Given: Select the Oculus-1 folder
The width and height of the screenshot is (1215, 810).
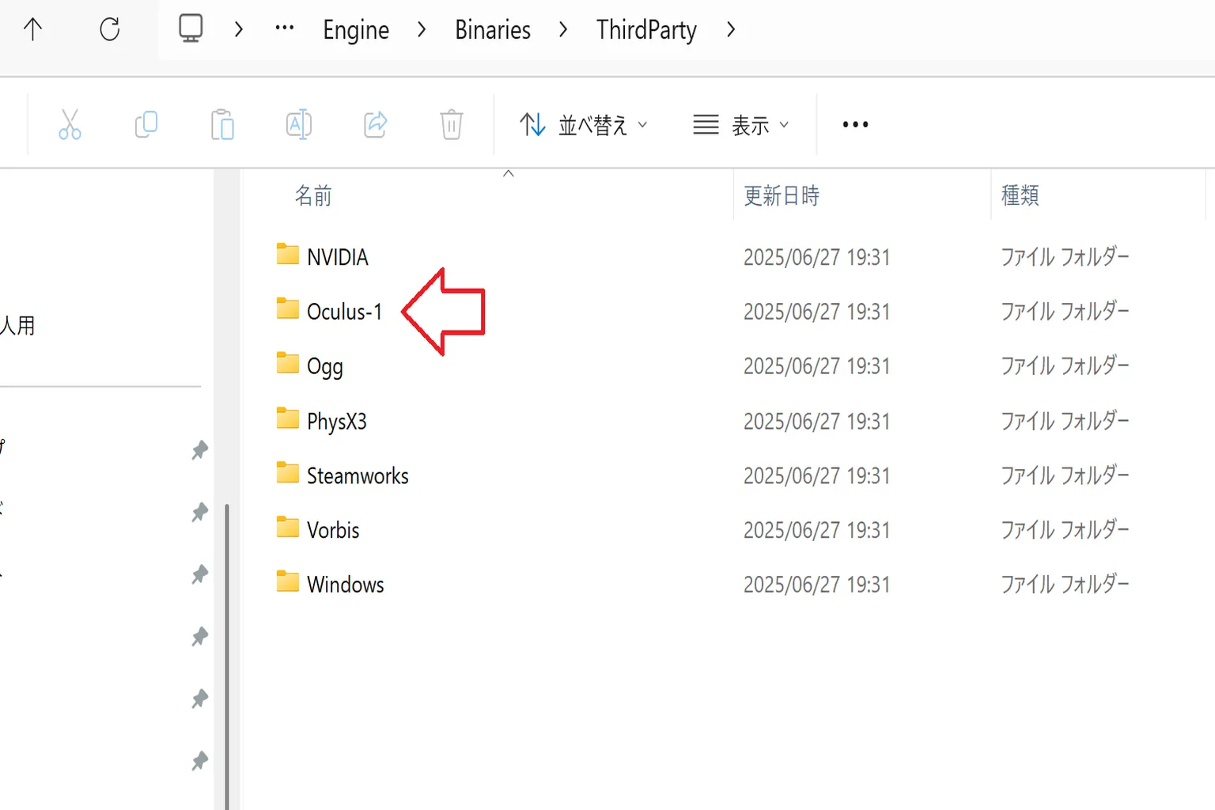Looking at the screenshot, I should pos(345,312).
